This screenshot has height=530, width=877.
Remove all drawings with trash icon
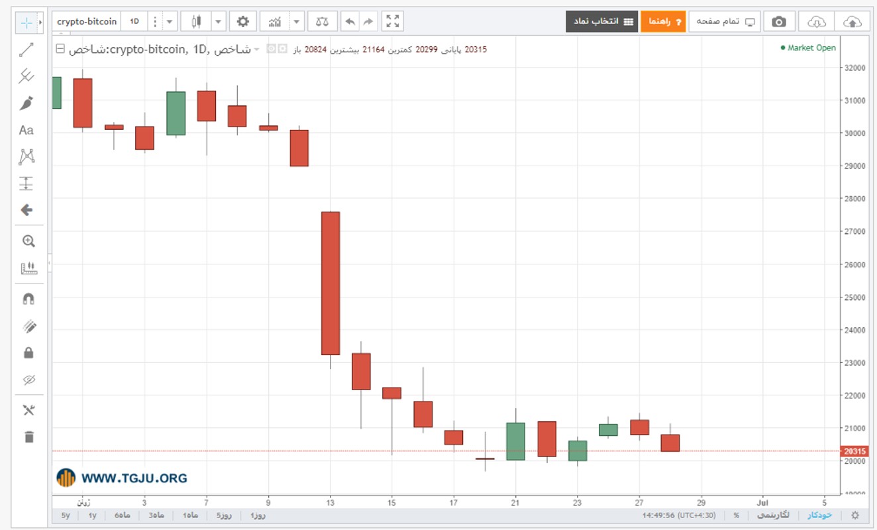click(28, 437)
